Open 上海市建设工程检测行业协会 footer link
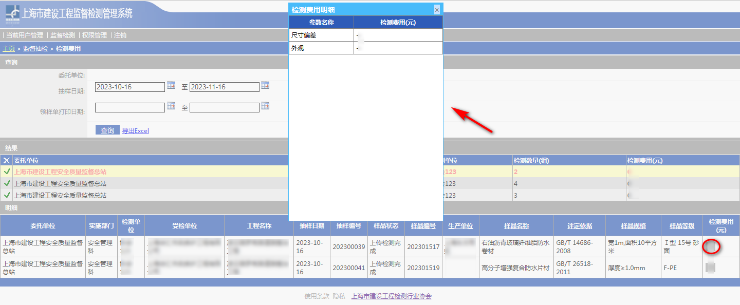Viewport: 740px width, 305px height. (x=391, y=296)
